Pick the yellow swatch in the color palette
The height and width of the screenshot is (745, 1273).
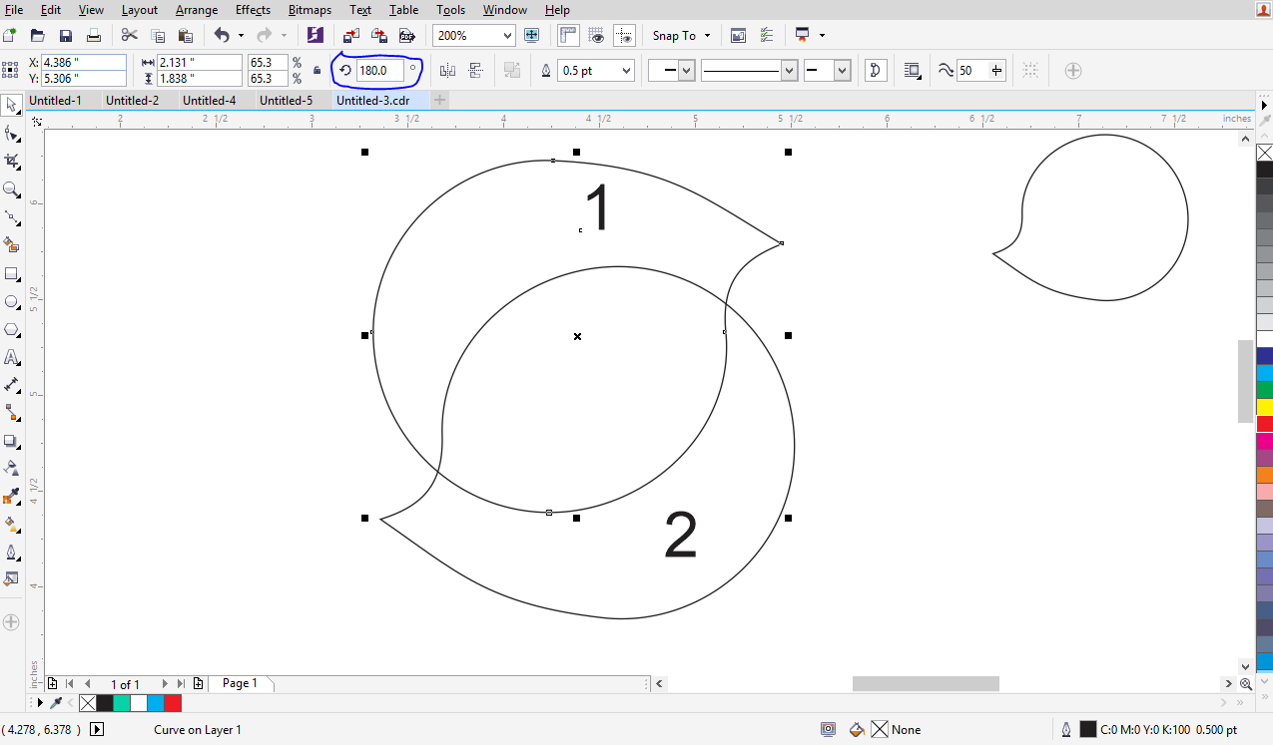coord(1264,407)
